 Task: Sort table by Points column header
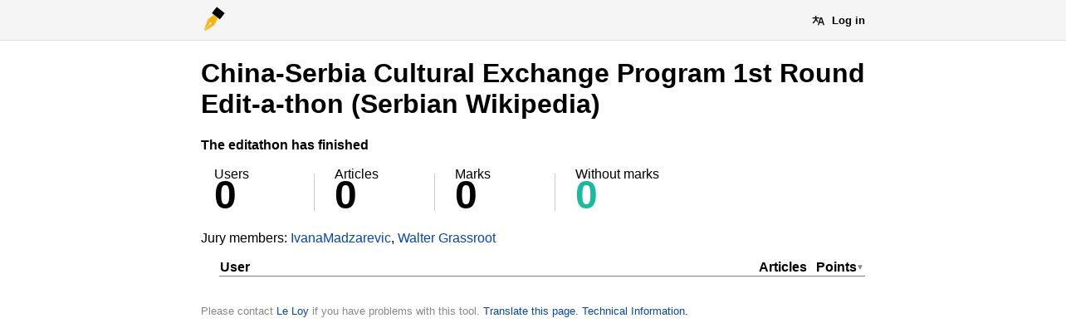tap(836, 267)
